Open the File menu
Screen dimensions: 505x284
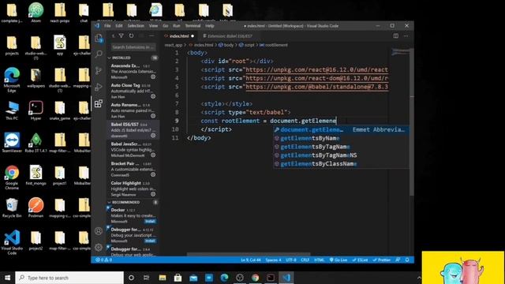pyautogui.click(x=107, y=26)
